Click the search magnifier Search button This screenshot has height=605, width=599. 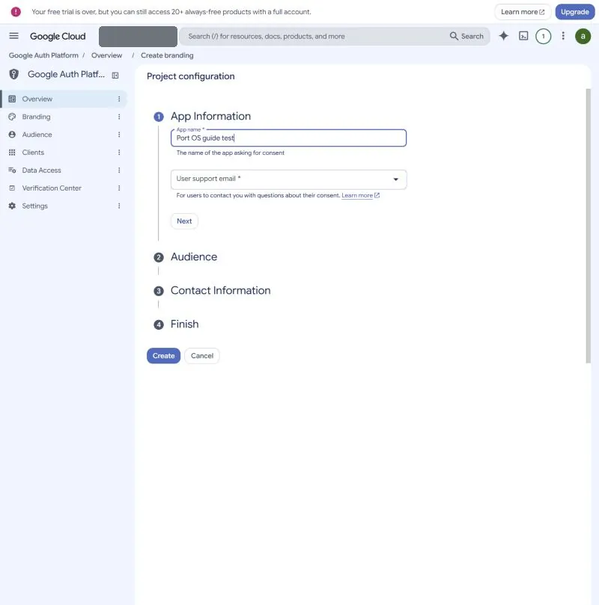coord(466,36)
